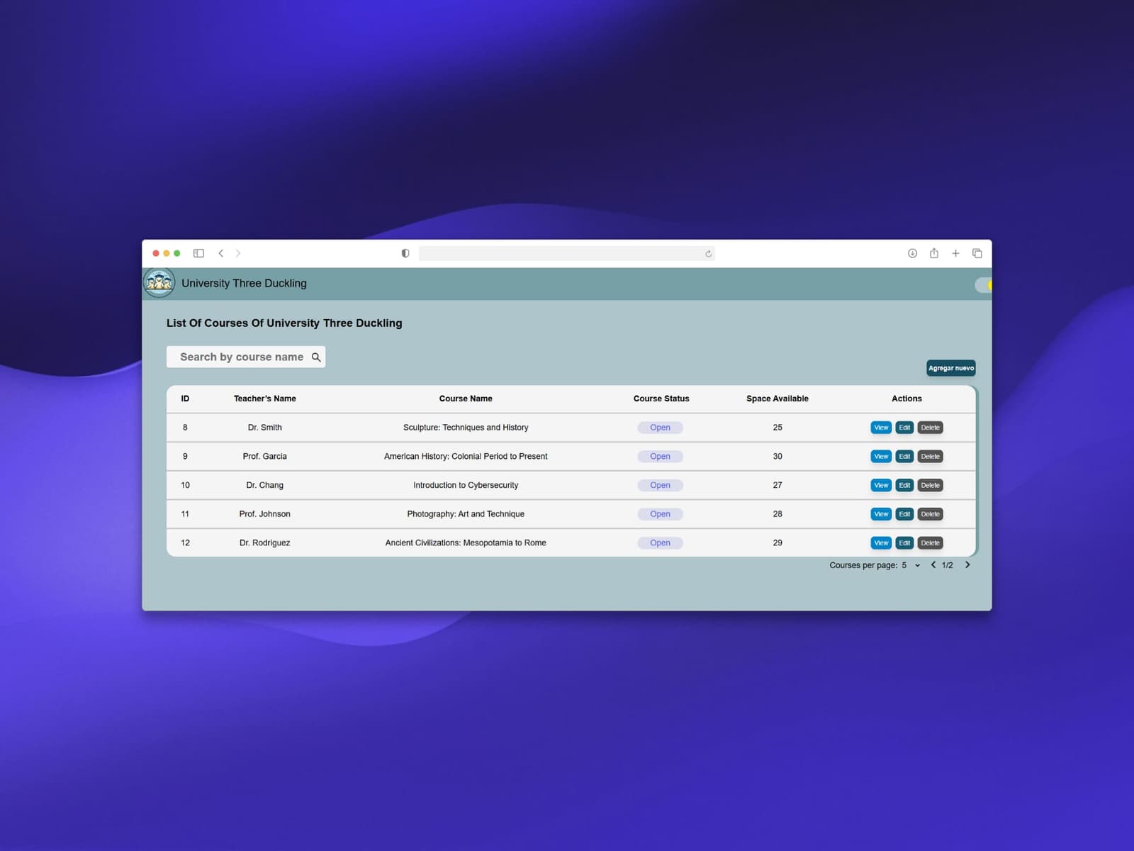Viewport: 1134px width, 851px height.
Task: Go back with browser back arrow
Action: pyautogui.click(x=221, y=253)
